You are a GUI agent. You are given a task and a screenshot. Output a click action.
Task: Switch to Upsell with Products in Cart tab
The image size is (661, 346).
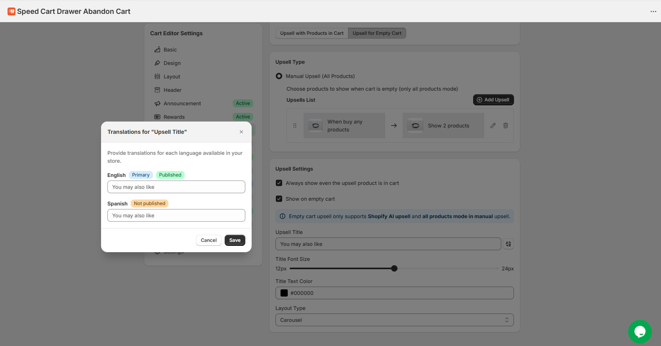(x=311, y=33)
